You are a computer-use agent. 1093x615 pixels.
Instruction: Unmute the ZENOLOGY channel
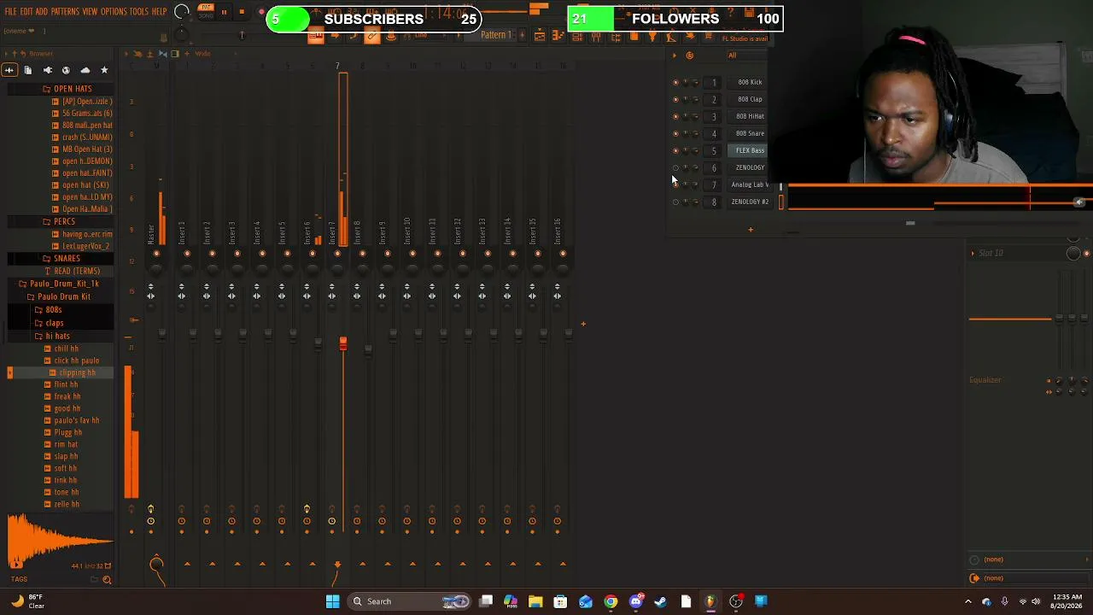(675, 168)
